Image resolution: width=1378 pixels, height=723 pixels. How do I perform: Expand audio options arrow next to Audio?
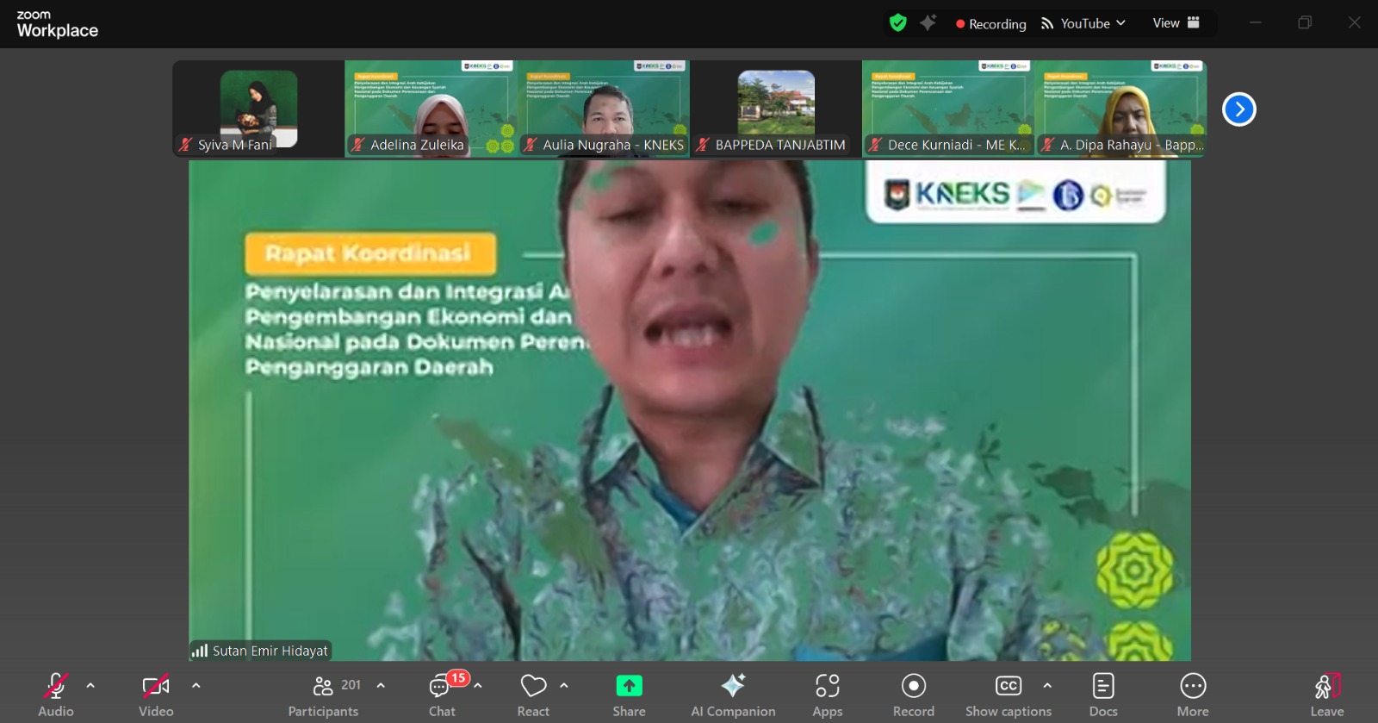click(90, 686)
